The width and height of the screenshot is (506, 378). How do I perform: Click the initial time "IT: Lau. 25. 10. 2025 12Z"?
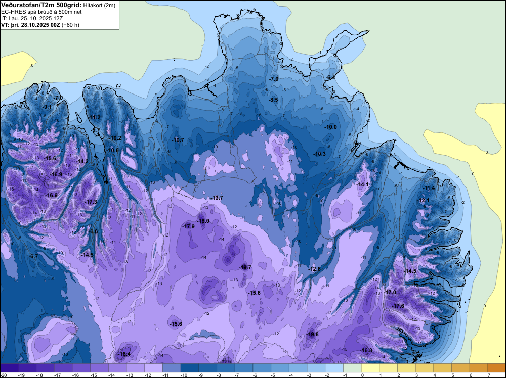(31, 18)
